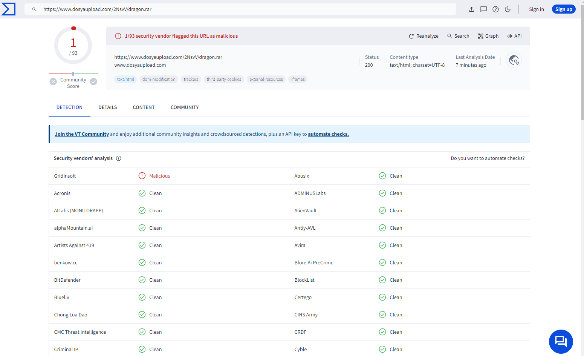Switch to the COMMUNITY tab
The width and height of the screenshot is (584, 356).
point(185,107)
